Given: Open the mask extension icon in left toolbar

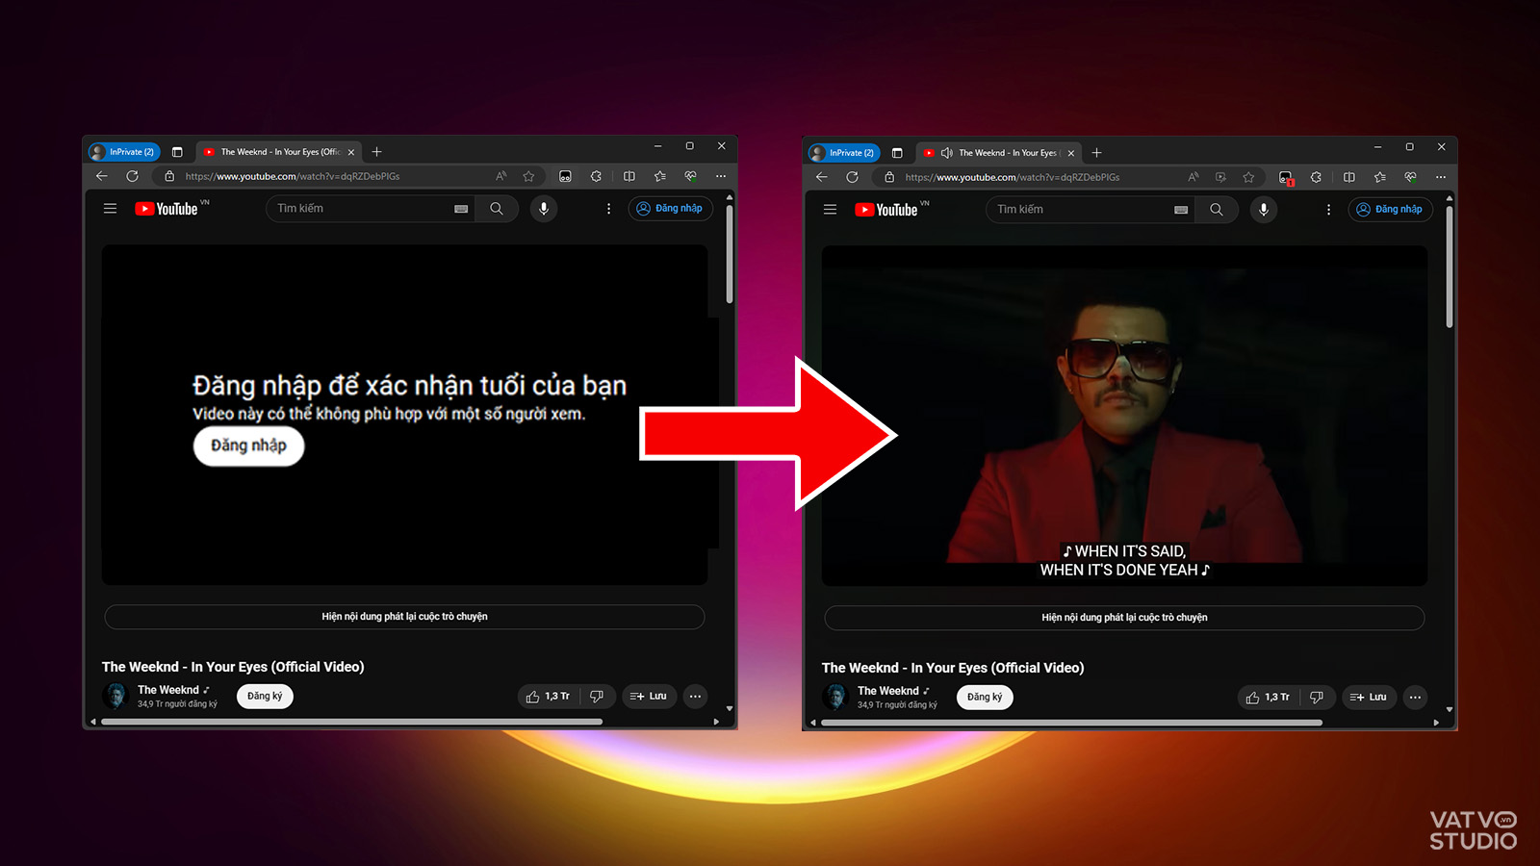Looking at the screenshot, I should pyautogui.click(x=565, y=176).
